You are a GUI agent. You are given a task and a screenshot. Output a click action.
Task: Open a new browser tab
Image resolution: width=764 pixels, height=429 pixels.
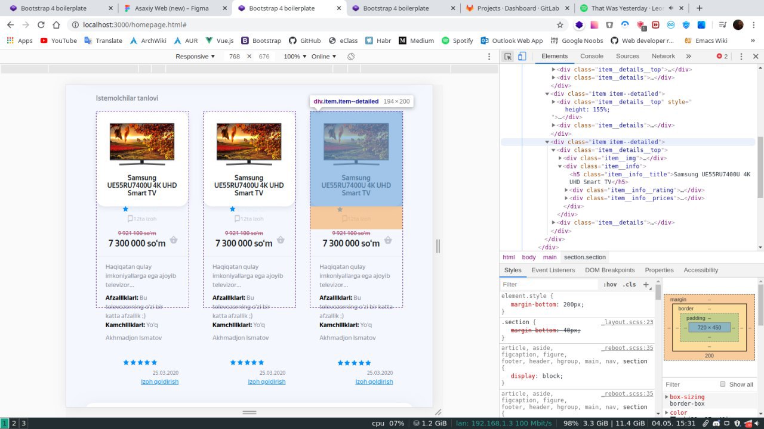click(700, 8)
